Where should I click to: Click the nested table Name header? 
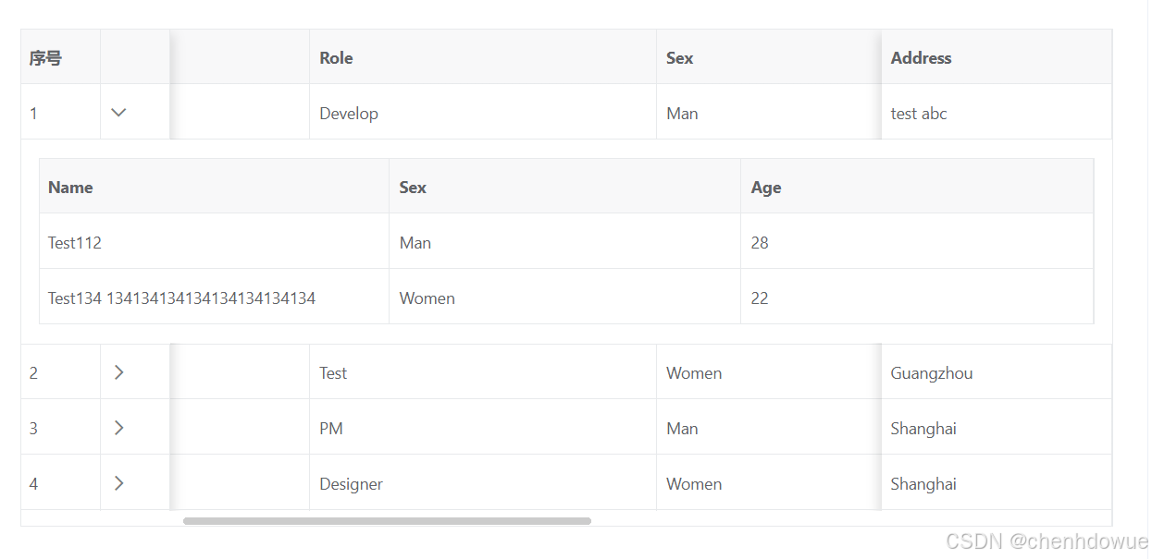pos(70,187)
